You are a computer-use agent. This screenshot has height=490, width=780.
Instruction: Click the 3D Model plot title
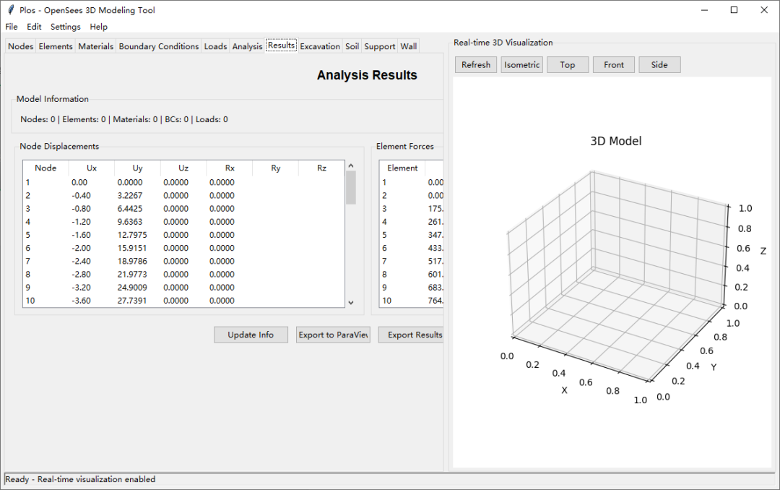[x=616, y=142]
